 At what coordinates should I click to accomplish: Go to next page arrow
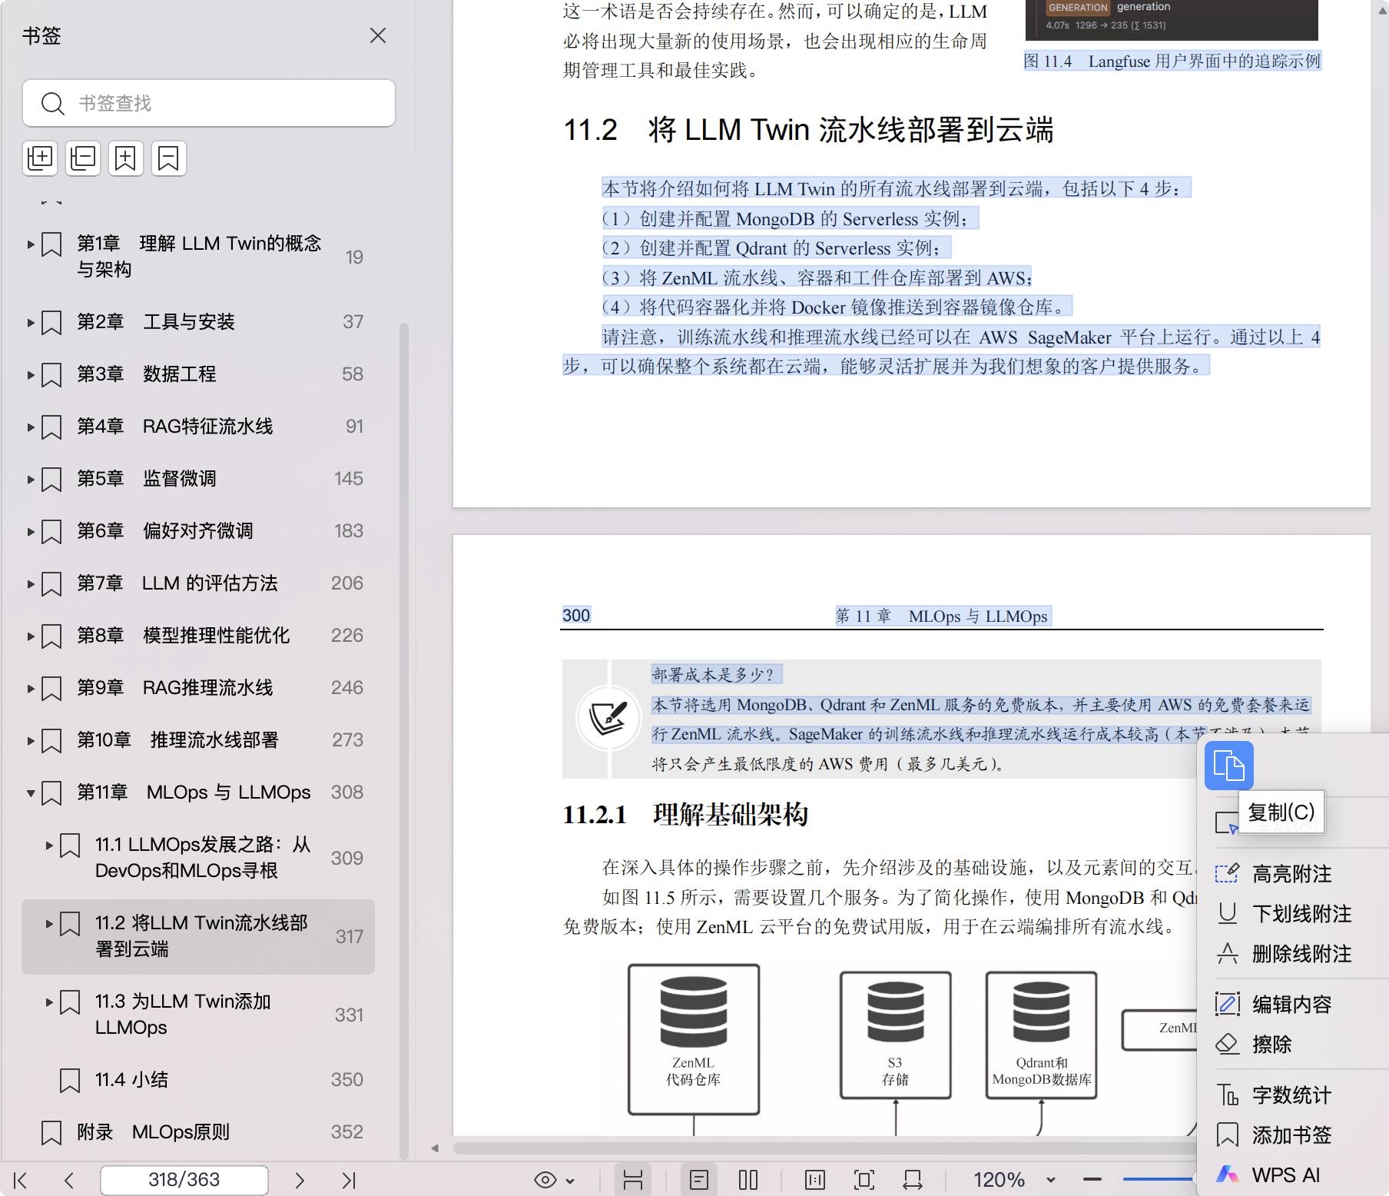pyautogui.click(x=300, y=1180)
